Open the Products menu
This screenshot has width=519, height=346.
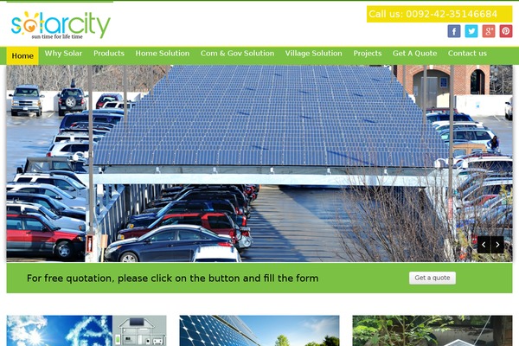pyautogui.click(x=109, y=54)
